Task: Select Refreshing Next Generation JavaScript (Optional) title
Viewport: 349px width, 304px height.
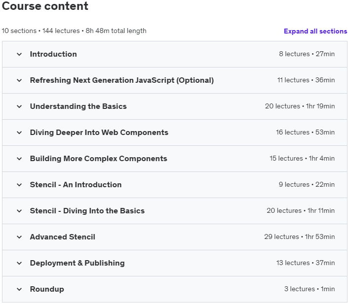Action: coord(122,80)
